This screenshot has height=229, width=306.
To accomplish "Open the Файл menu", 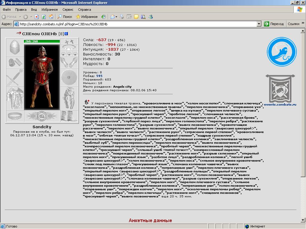I will (7, 10).
